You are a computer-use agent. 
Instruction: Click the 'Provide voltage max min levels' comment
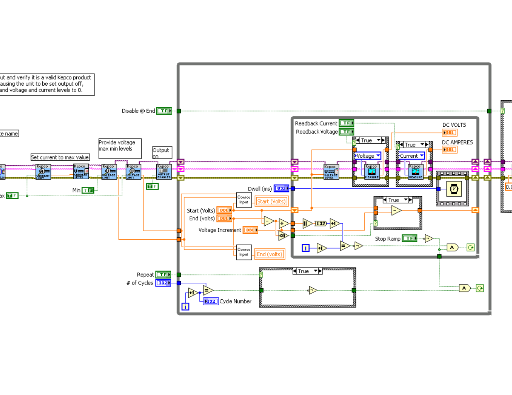(120, 148)
